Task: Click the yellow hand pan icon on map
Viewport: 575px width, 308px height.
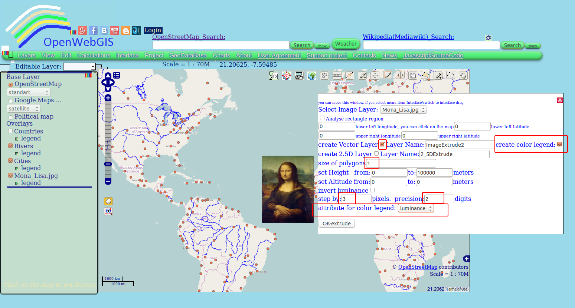Action: pyautogui.click(x=108, y=201)
